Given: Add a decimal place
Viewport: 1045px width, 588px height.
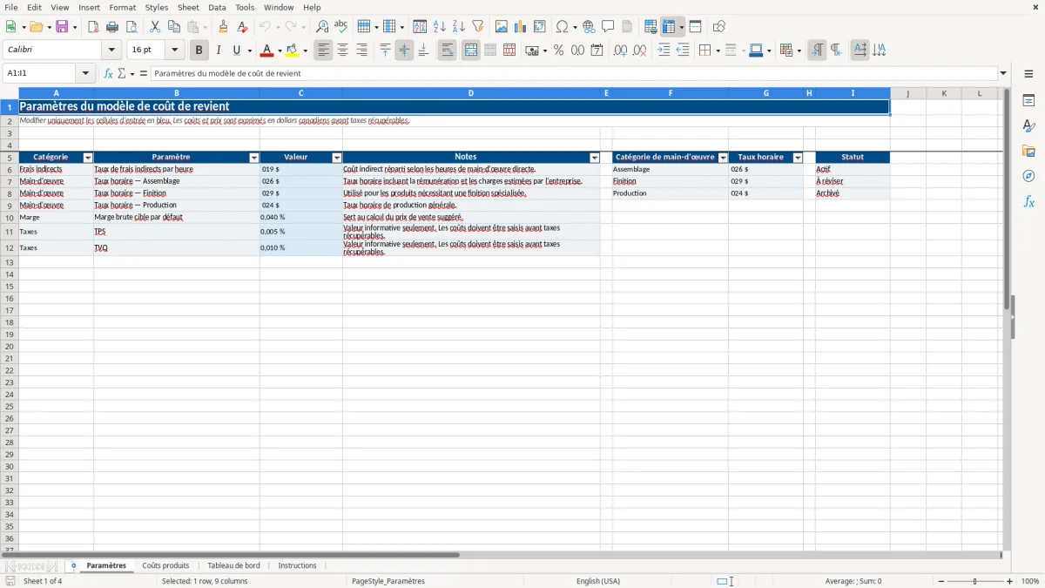Looking at the screenshot, I should tap(620, 51).
